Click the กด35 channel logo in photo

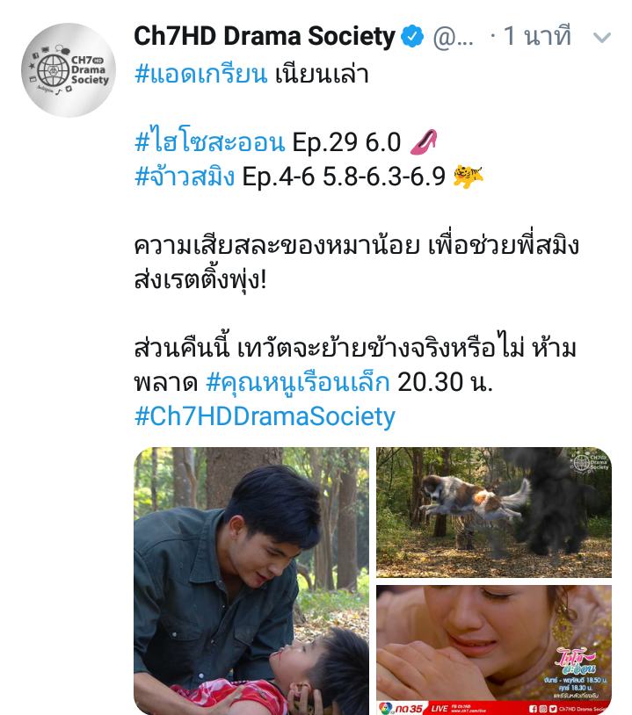401,708
